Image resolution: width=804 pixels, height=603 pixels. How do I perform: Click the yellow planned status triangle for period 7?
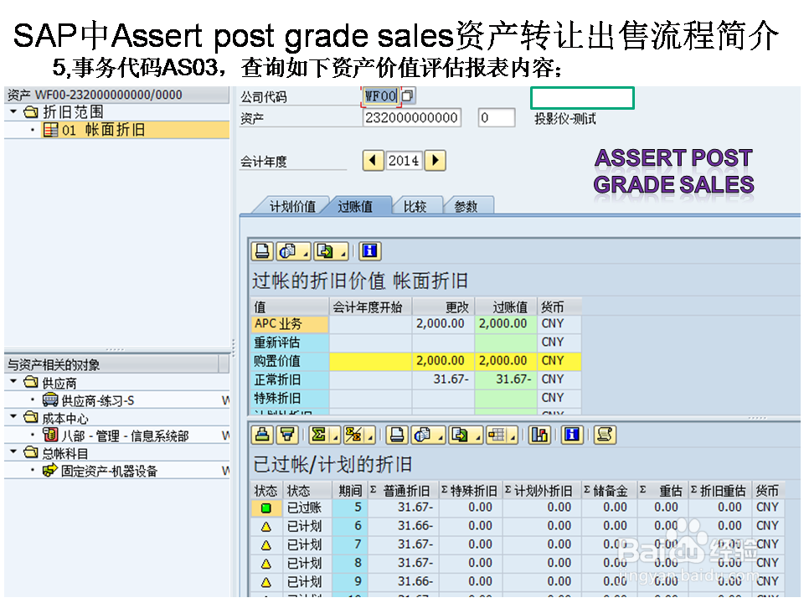point(265,545)
